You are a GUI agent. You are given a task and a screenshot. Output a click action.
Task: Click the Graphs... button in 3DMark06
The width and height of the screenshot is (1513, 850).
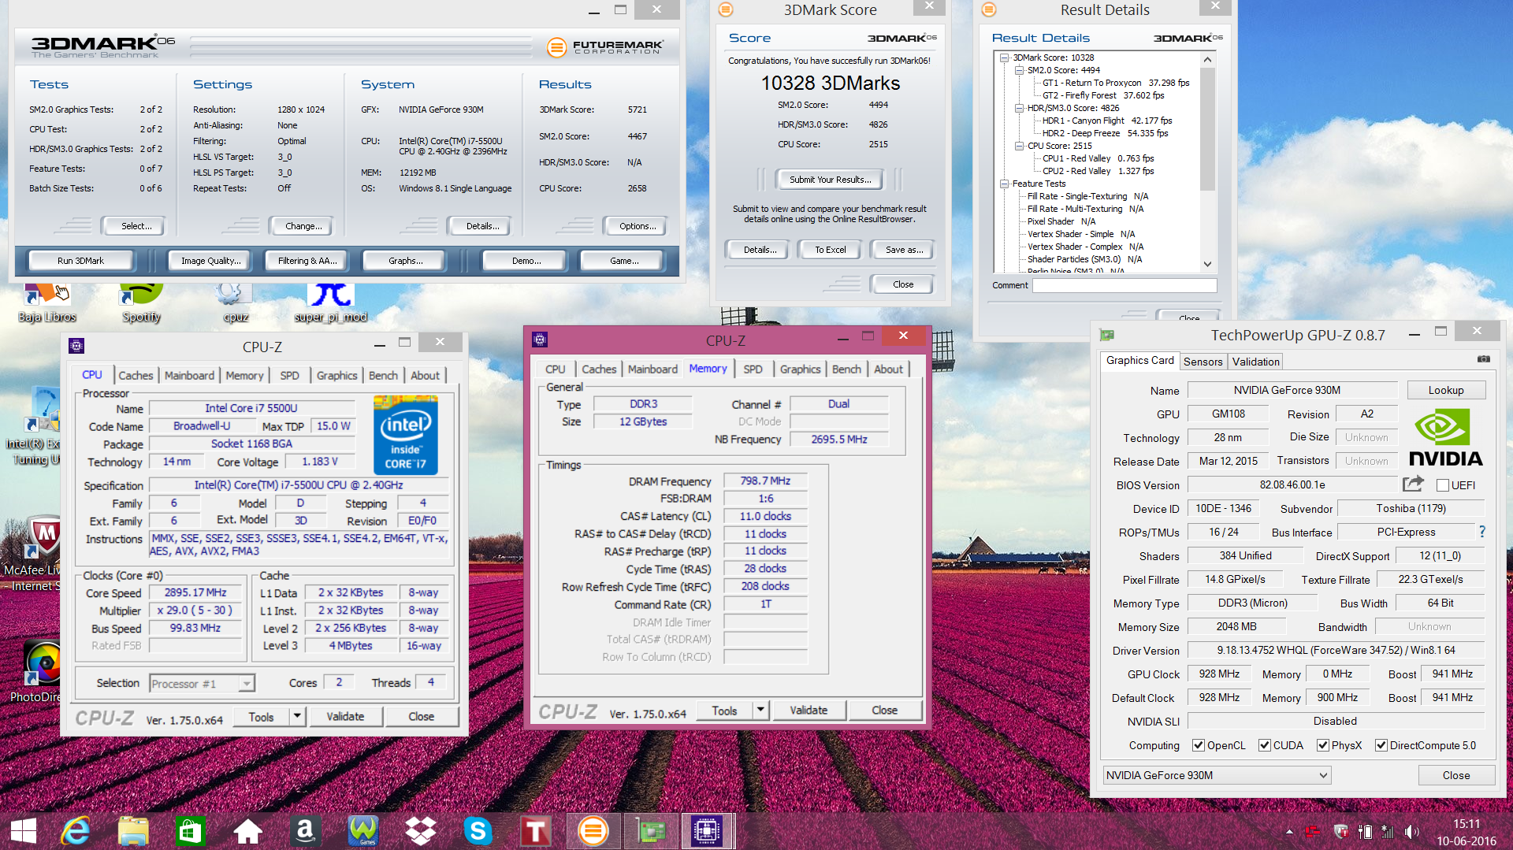tap(405, 261)
